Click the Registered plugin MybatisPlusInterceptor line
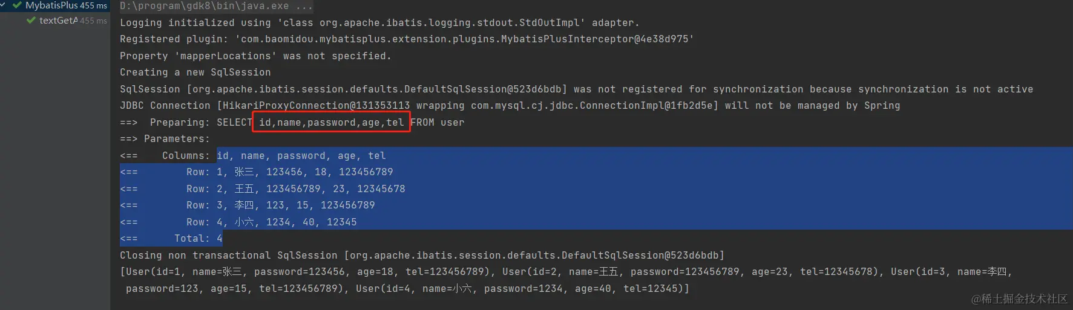1073x310 pixels. pyautogui.click(x=407, y=39)
